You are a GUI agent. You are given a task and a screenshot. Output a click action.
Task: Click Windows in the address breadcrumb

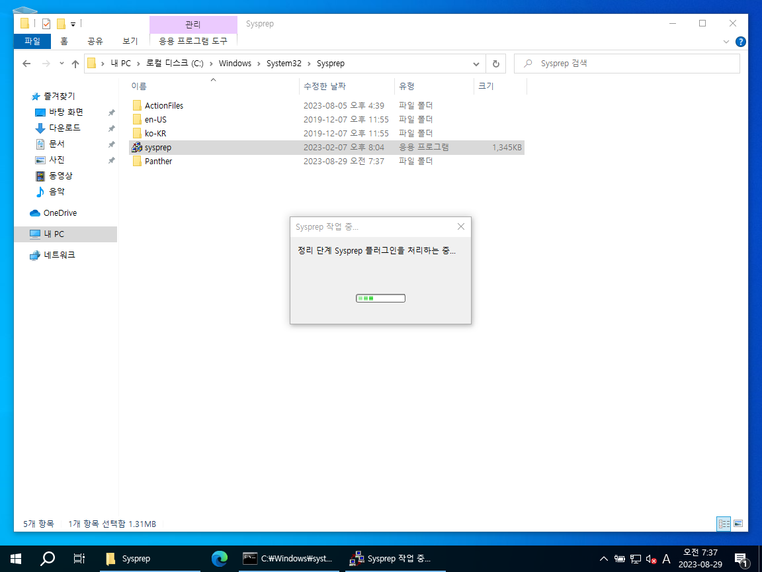pyautogui.click(x=235, y=64)
